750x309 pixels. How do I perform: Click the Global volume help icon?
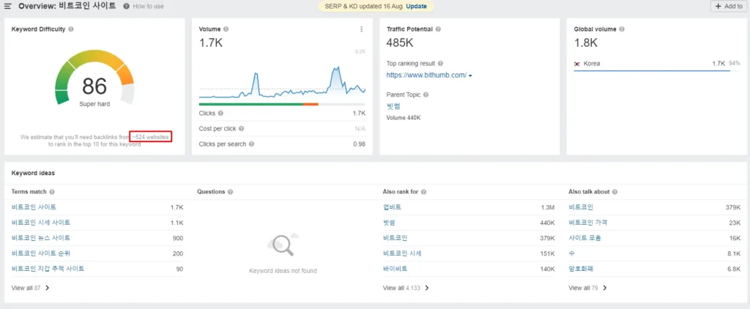(621, 29)
